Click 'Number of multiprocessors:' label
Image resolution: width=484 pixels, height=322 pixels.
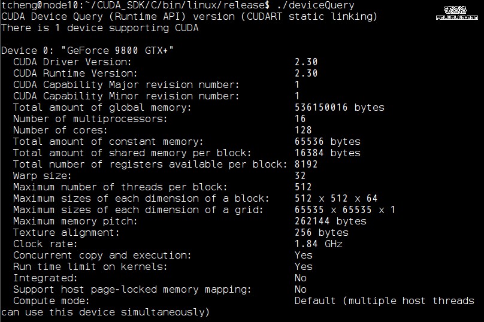pos(90,119)
